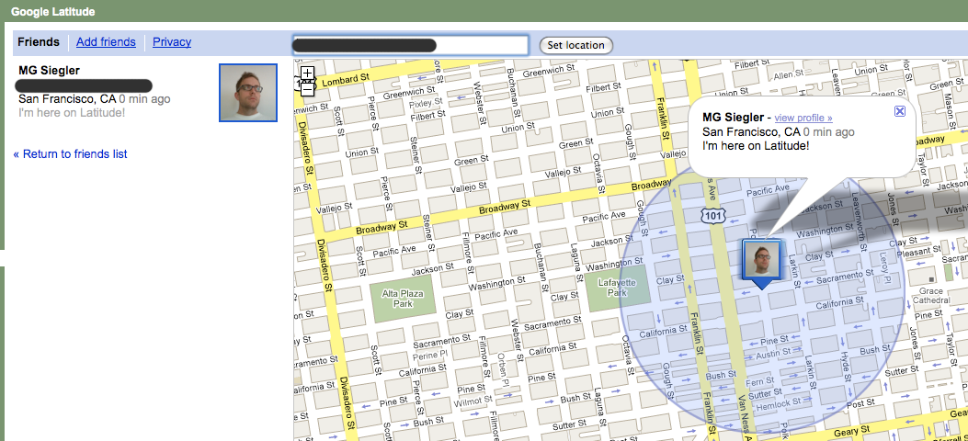Open MG Siegler's profile photo in friends list
Viewport: 968px width, 441px height.
tap(248, 93)
